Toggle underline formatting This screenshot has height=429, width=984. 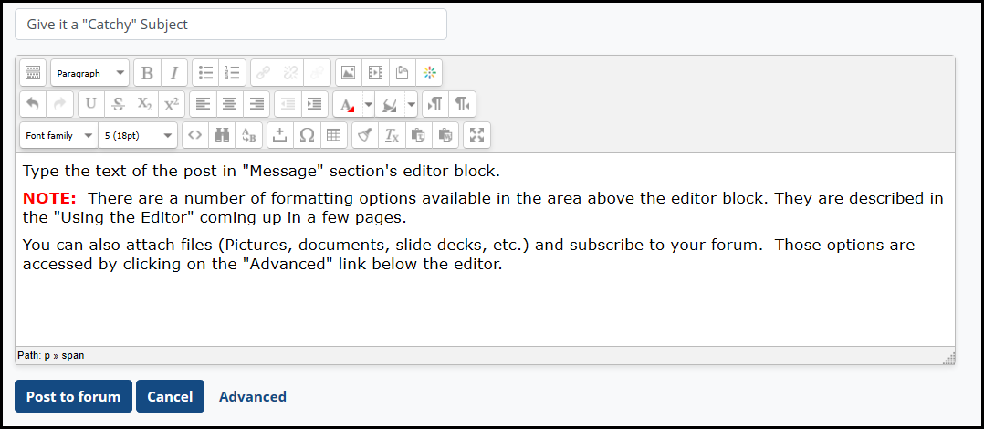pos(91,104)
